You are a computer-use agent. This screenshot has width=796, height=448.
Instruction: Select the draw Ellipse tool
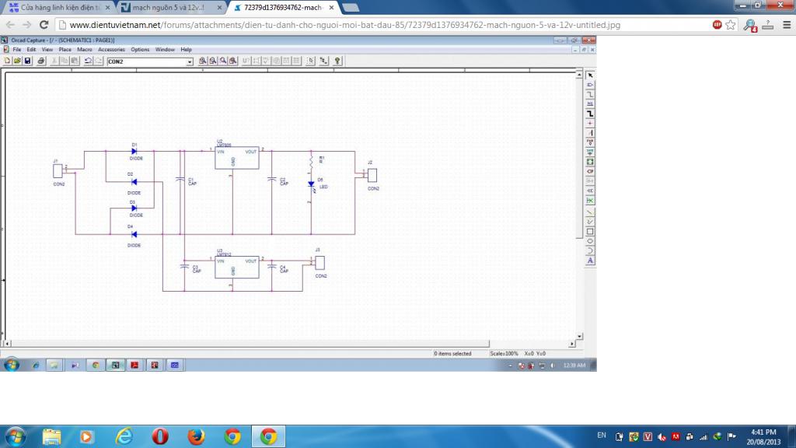(x=590, y=241)
